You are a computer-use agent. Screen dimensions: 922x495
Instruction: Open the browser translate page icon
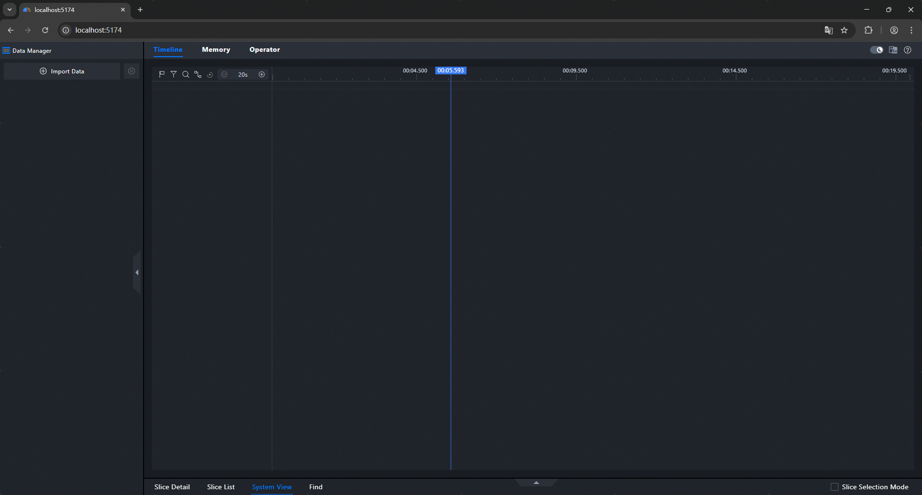pyautogui.click(x=828, y=30)
